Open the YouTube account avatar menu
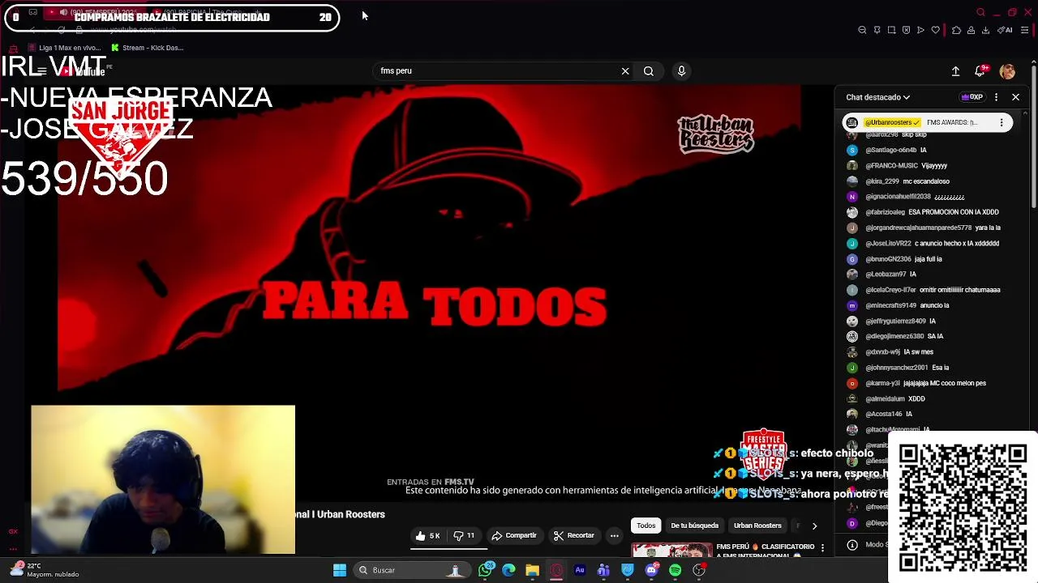The height and width of the screenshot is (583, 1038). pos(1007,71)
